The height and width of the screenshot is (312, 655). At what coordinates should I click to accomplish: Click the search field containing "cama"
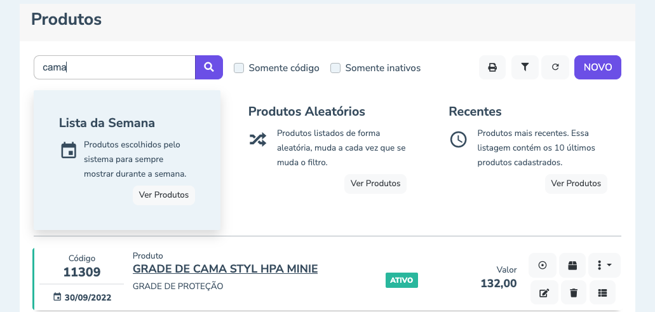click(x=114, y=67)
